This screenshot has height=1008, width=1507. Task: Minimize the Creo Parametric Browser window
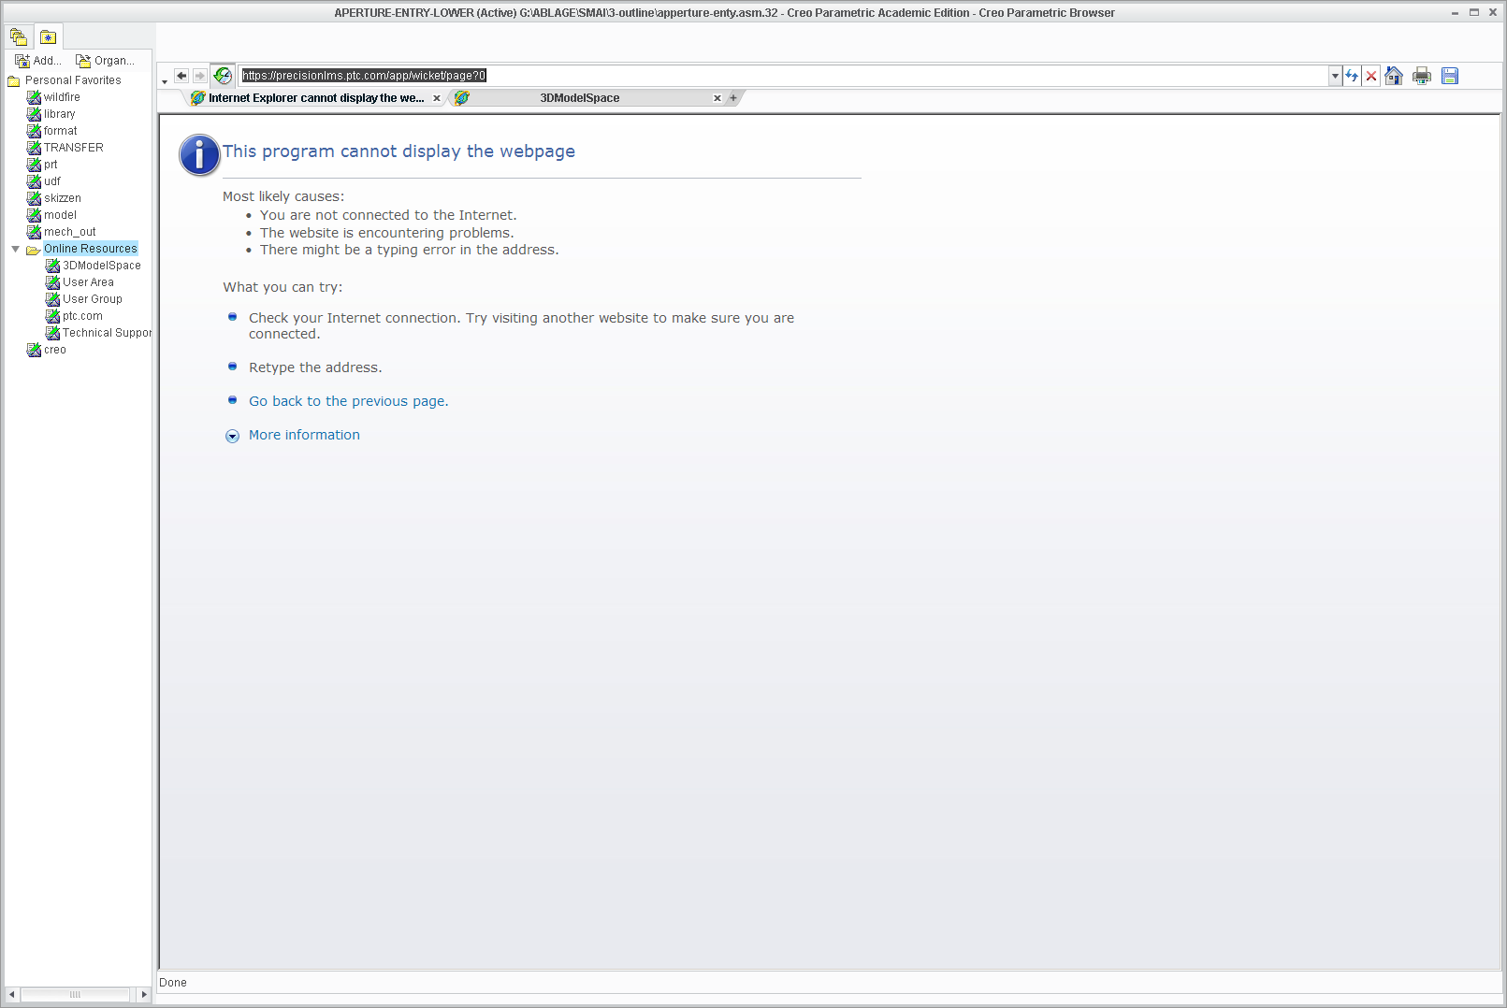[1455, 13]
